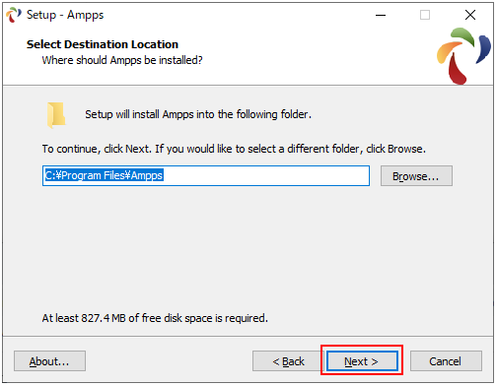Image resolution: width=497 pixels, height=386 pixels.
Task: Continue the installation with Next >
Action: (362, 361)
